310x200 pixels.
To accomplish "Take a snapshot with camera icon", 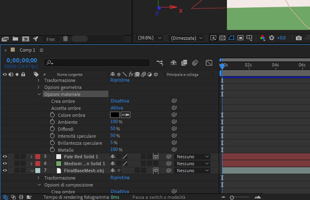I will tap(299, 38).
